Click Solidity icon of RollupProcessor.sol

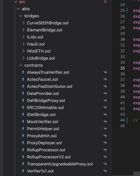[23, 150]
